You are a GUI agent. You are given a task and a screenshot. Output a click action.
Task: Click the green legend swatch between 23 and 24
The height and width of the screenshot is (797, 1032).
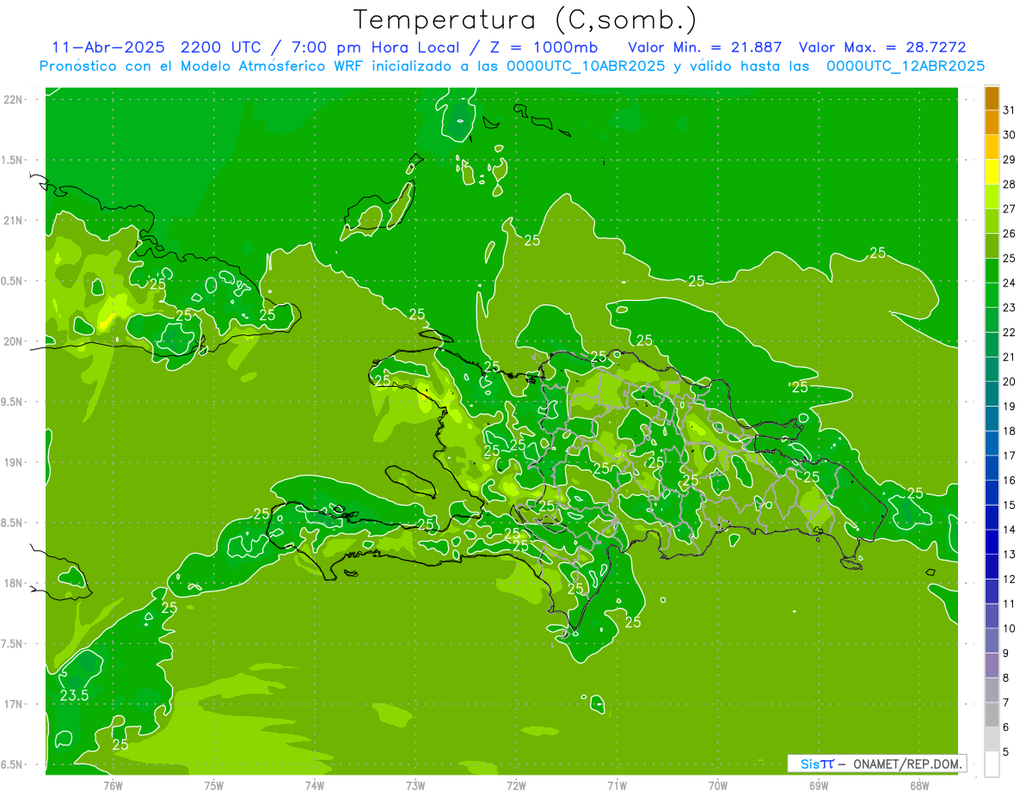992,295
